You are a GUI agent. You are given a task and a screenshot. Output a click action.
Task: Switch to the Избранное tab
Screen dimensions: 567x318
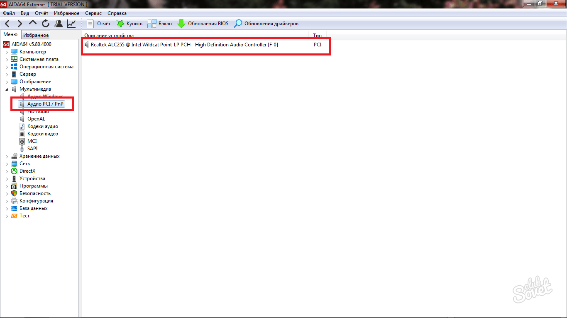(36, 35)
